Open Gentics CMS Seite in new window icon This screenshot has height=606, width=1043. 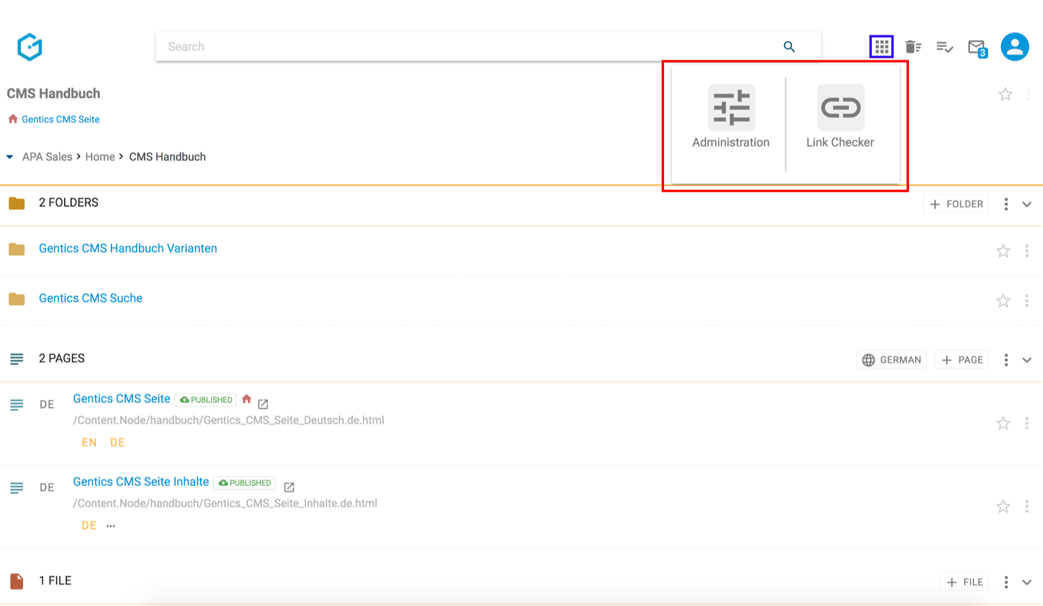coord(263,404)
